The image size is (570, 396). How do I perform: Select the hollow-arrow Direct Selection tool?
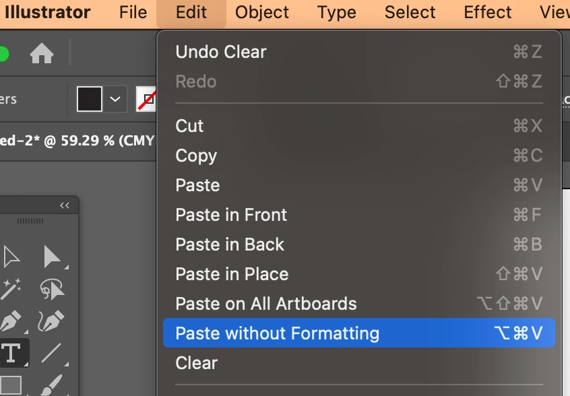(x=11, y=257)
